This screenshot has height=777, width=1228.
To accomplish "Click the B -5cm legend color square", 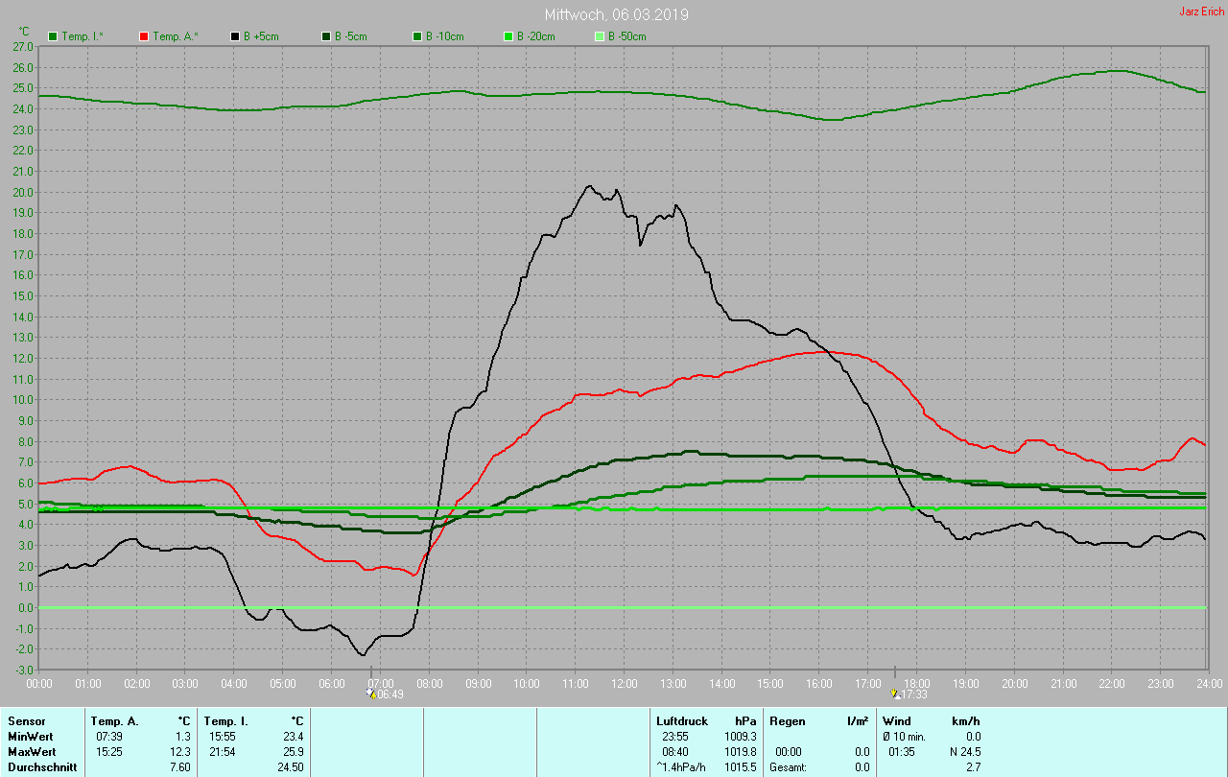I will coord(326,36).
